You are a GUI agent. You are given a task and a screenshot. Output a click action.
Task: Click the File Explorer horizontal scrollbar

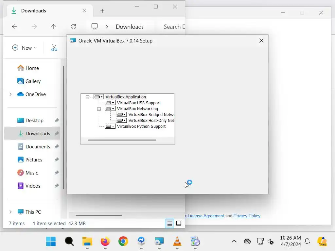(99, 215)
